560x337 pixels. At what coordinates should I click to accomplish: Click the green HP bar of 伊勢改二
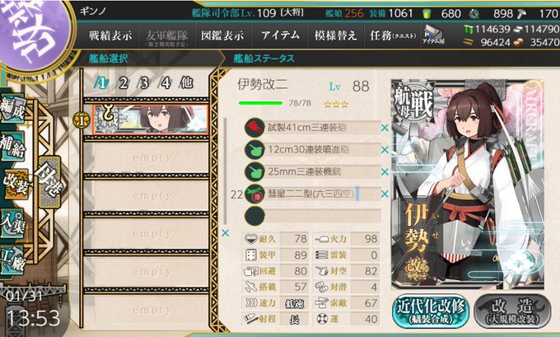[260, 103]
